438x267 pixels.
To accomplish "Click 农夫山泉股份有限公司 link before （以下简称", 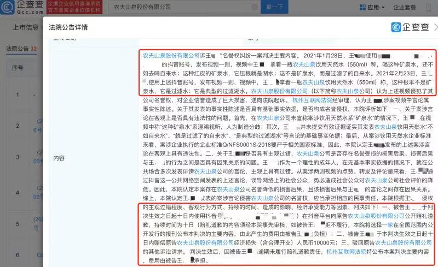I will 279,91.
